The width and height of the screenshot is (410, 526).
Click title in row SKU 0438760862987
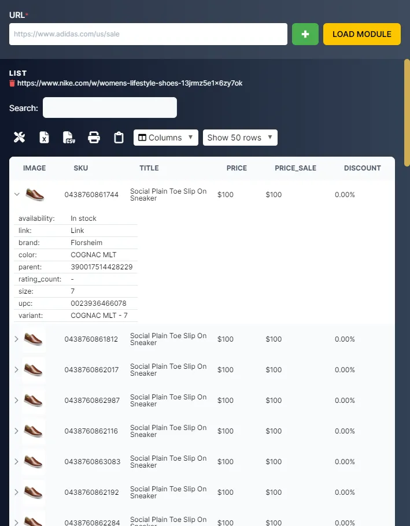168,400
